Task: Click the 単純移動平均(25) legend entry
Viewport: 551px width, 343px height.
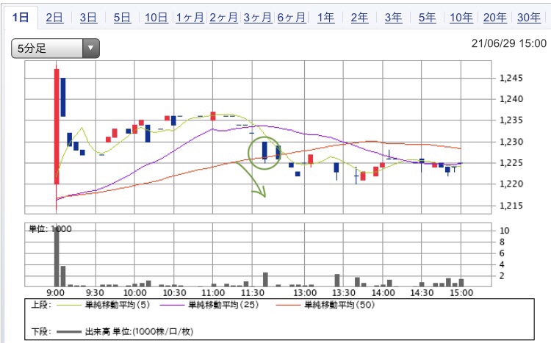Action: click(x=223, y=305)
